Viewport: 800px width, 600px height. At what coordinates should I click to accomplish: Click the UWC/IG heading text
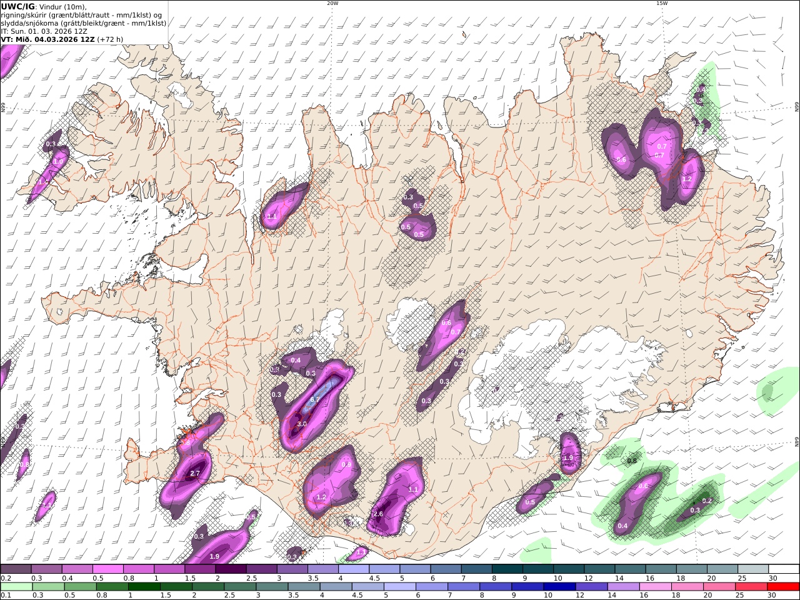point(17,6)
